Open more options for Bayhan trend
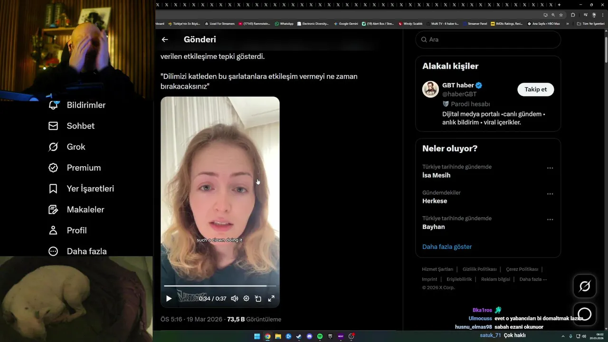Image resolution: width=608 pixels, height=342 pixels. [550, 219]
